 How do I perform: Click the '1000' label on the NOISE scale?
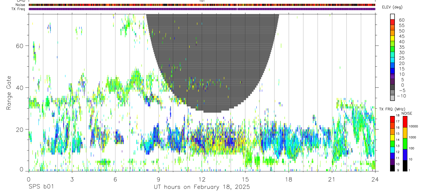pyautogui.click(x=413, y=137)
